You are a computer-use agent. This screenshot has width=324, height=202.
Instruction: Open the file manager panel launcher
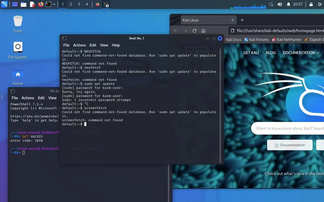[24, 4]
